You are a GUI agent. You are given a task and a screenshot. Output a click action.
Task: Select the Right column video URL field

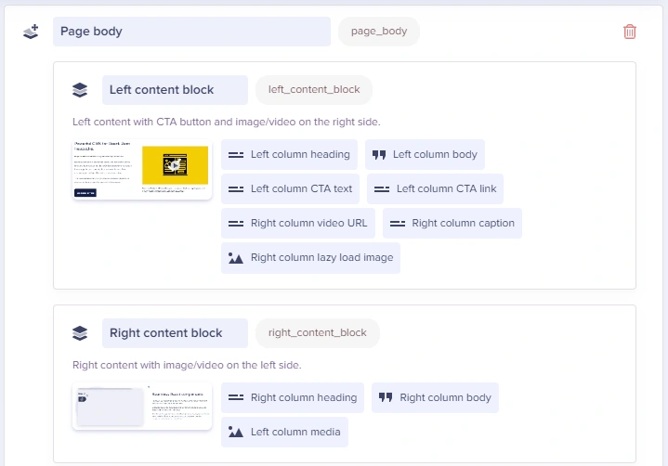click(297, 224)
